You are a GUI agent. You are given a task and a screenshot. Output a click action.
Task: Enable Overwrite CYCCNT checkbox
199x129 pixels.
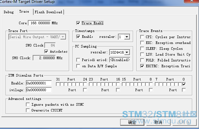[28, 110]
